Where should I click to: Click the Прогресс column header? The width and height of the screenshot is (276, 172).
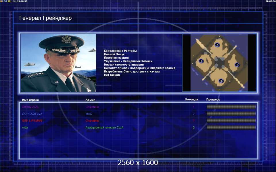click(x=213, y=99)
